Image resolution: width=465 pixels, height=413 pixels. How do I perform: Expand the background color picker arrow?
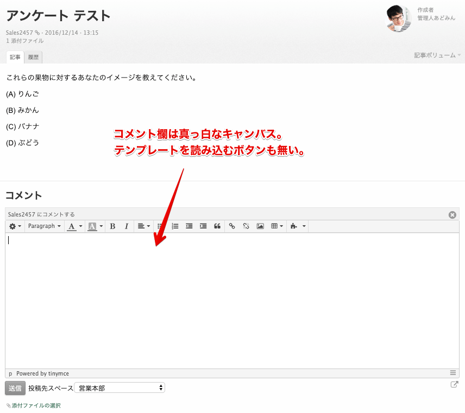101,226
